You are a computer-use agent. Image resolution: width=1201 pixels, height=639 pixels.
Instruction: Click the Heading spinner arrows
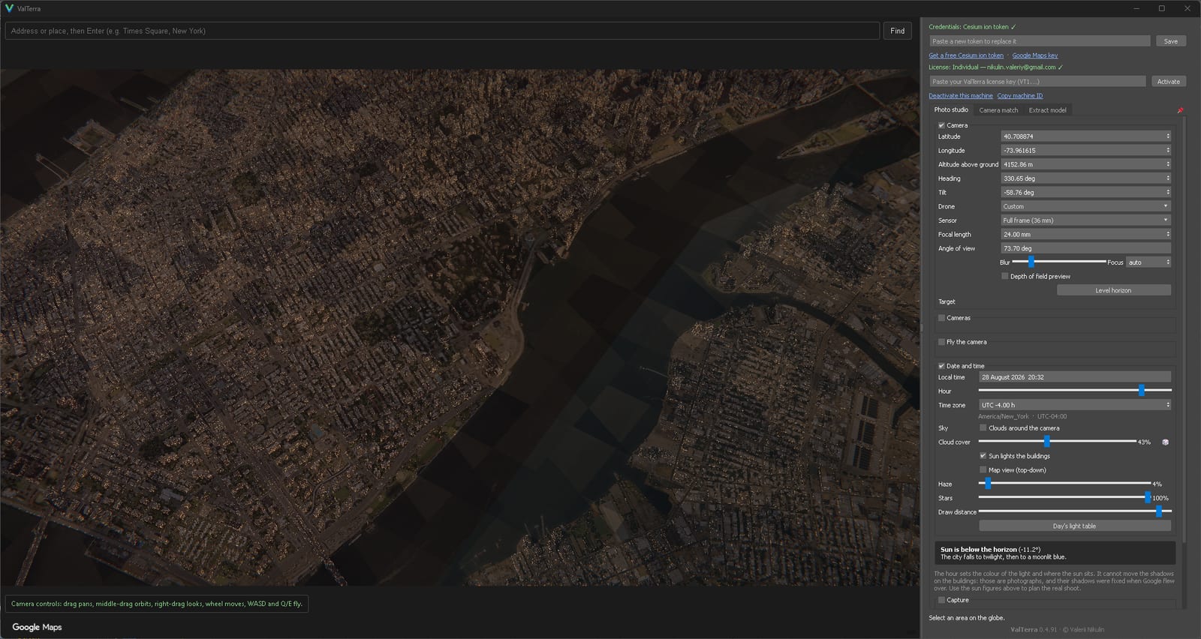coord(1168,178)
